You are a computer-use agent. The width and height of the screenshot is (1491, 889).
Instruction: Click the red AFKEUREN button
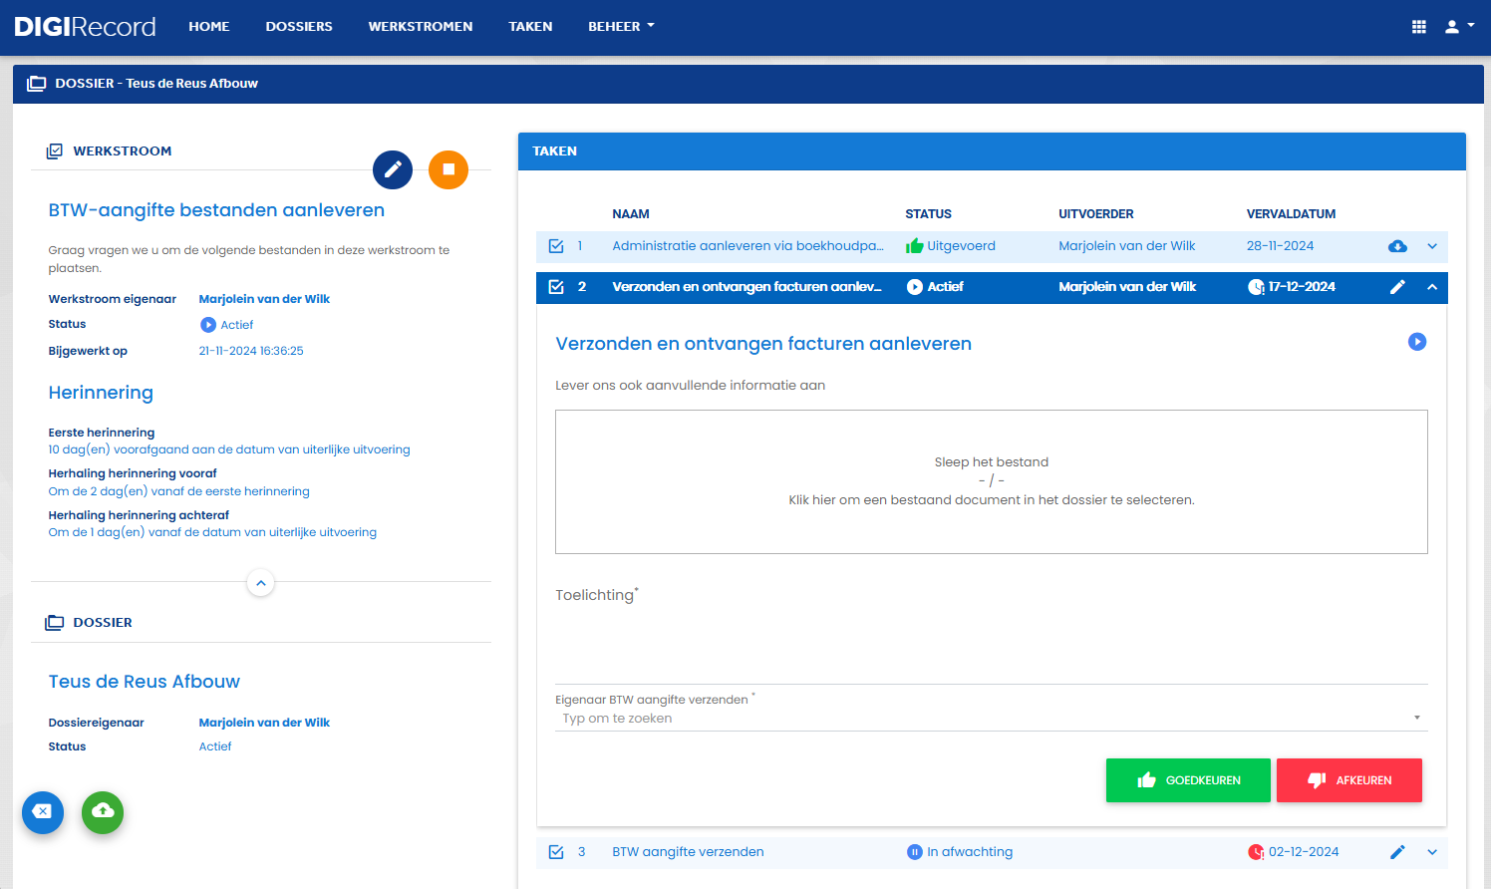pyautogui.click(x=1349, y=780)
